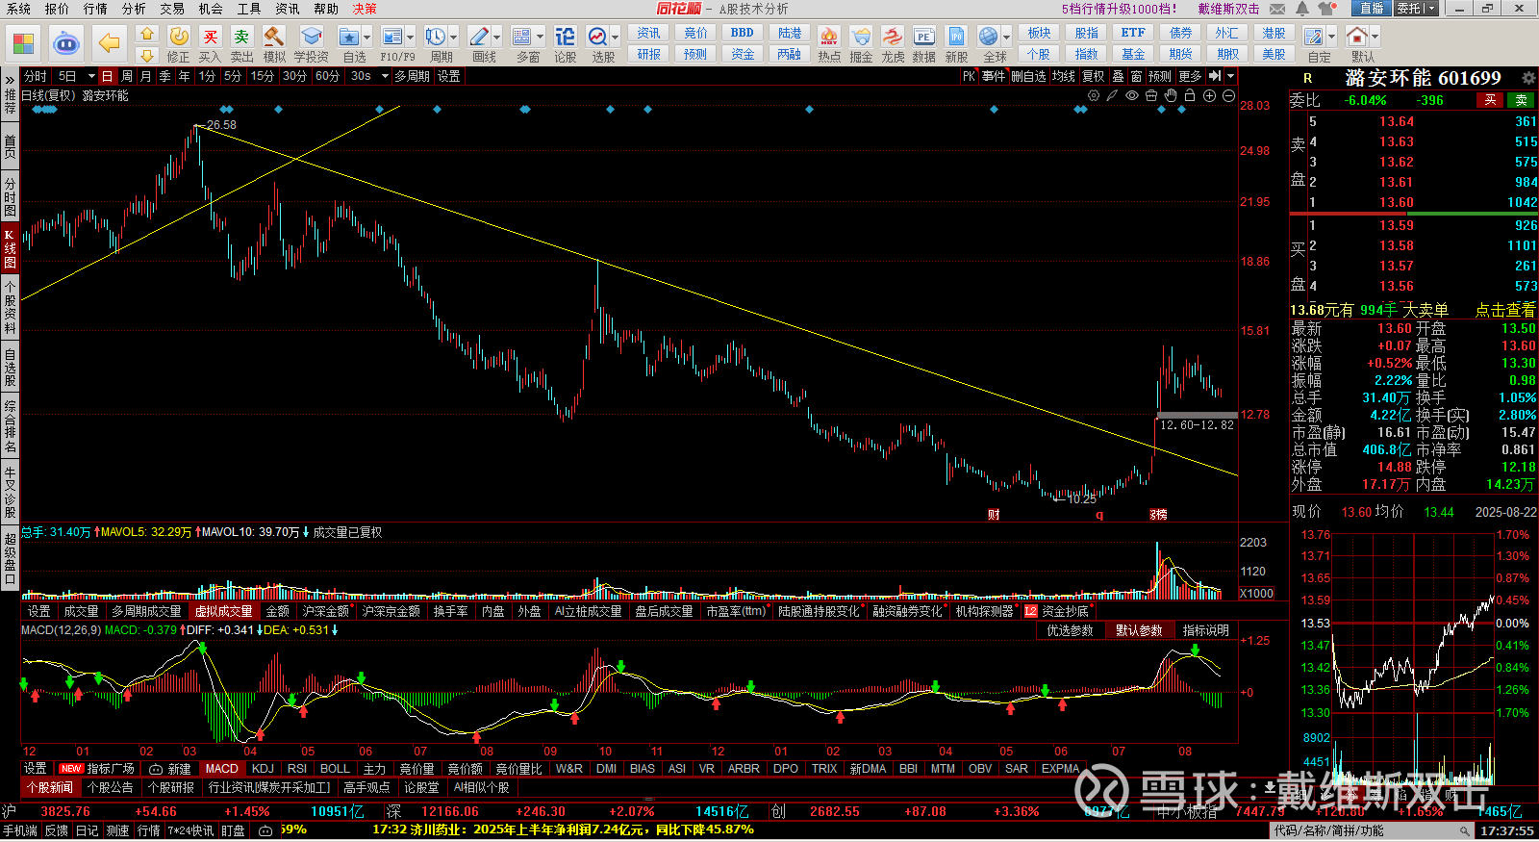Image resolution: width=1539 pixels, height=842 pixels.
Task: Click the 资讯 button
Action: 649,33
